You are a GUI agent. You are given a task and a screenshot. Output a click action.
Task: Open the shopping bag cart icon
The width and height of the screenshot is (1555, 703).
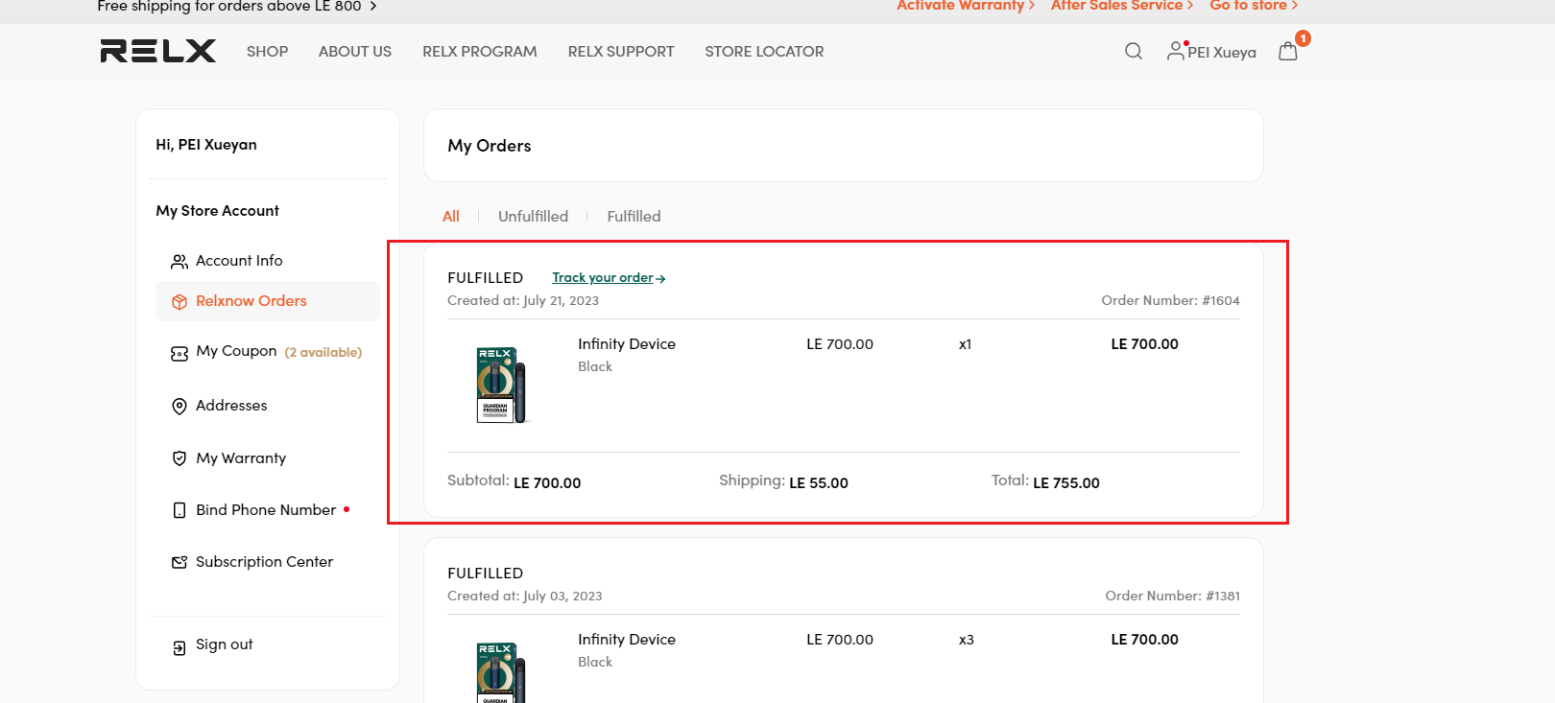coord(1288,52)
